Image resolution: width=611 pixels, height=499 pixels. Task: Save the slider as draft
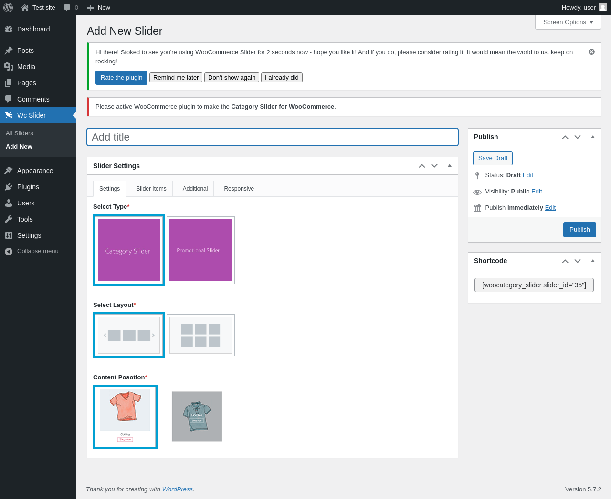[493, 158]
